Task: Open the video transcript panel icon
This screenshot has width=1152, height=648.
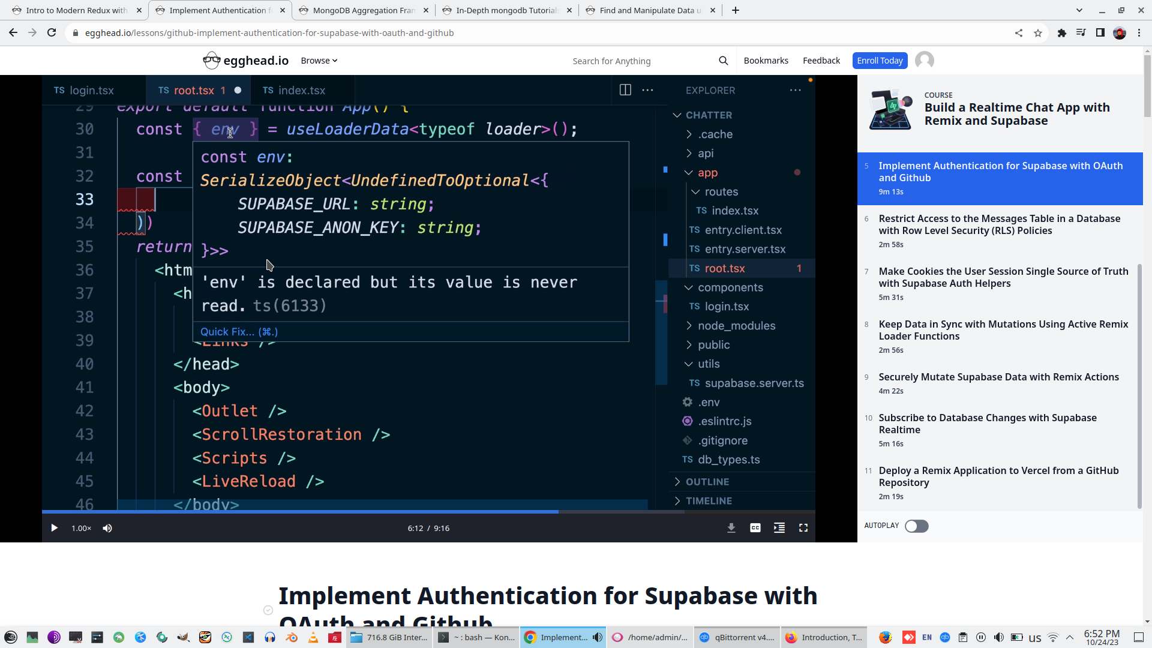Action: (779, 528)
